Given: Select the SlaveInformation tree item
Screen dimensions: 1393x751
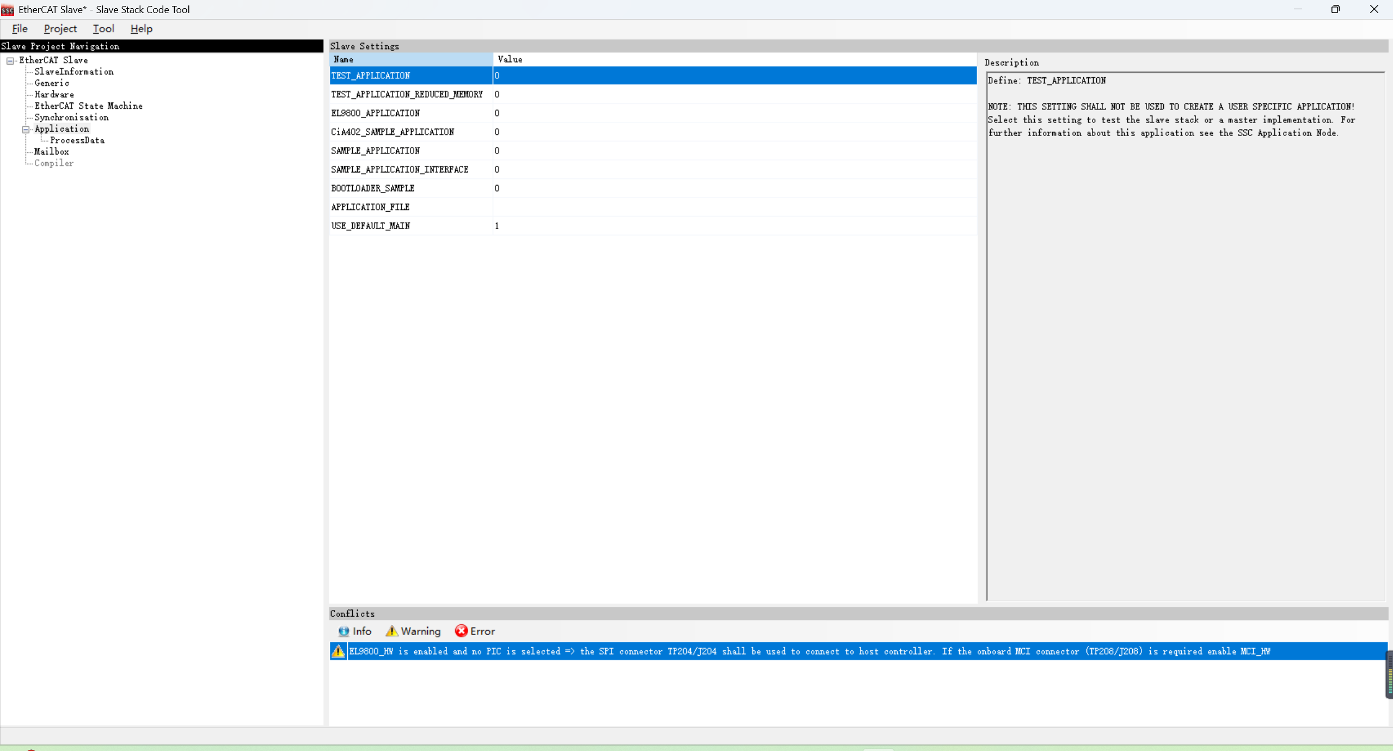Looking at the screenshot, I should [74, 71].
